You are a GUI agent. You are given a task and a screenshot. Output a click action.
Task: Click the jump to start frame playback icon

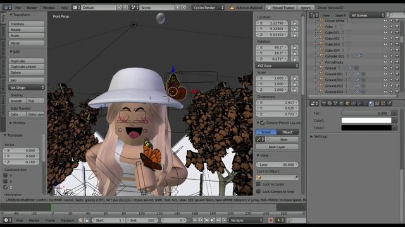(x=194, y=220)
